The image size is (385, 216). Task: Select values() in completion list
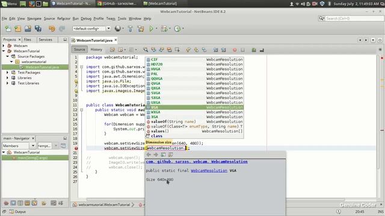click(x=194, y=131)
